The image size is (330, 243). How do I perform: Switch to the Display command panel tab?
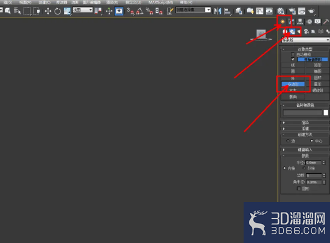(x=317, y=21)
